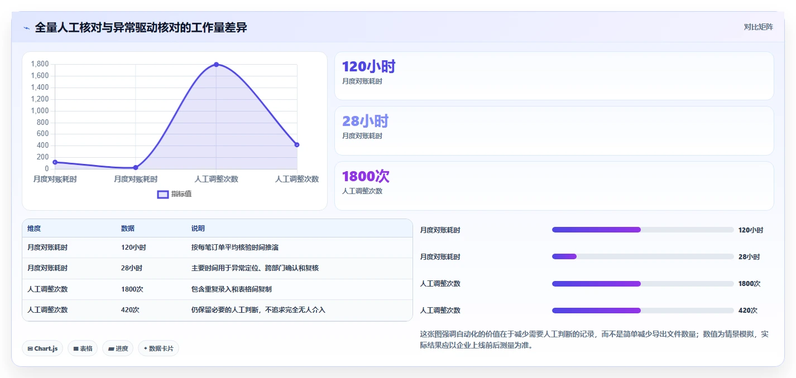
Task: Click the progress bar labeled 420次
Action: [642, 311]
